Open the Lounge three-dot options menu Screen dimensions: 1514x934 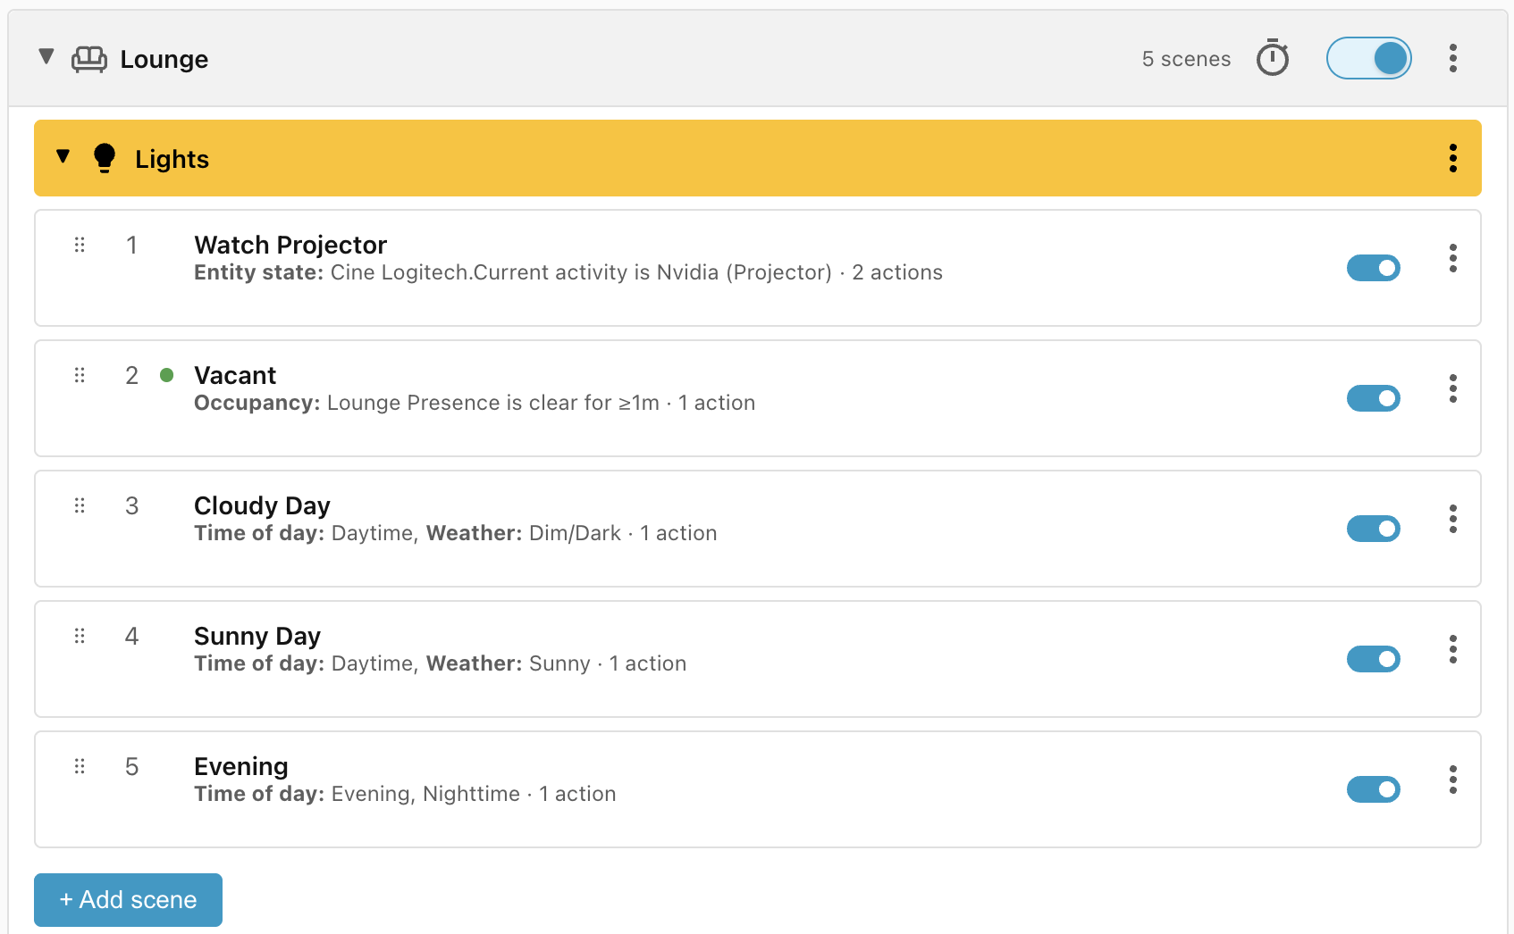1453,58
